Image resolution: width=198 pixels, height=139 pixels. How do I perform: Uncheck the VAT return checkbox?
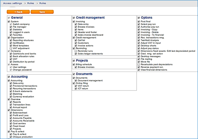pyautogui.click(x=76, y=86)
